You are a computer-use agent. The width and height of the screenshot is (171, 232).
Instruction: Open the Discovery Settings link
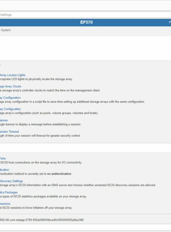[11, 181]
